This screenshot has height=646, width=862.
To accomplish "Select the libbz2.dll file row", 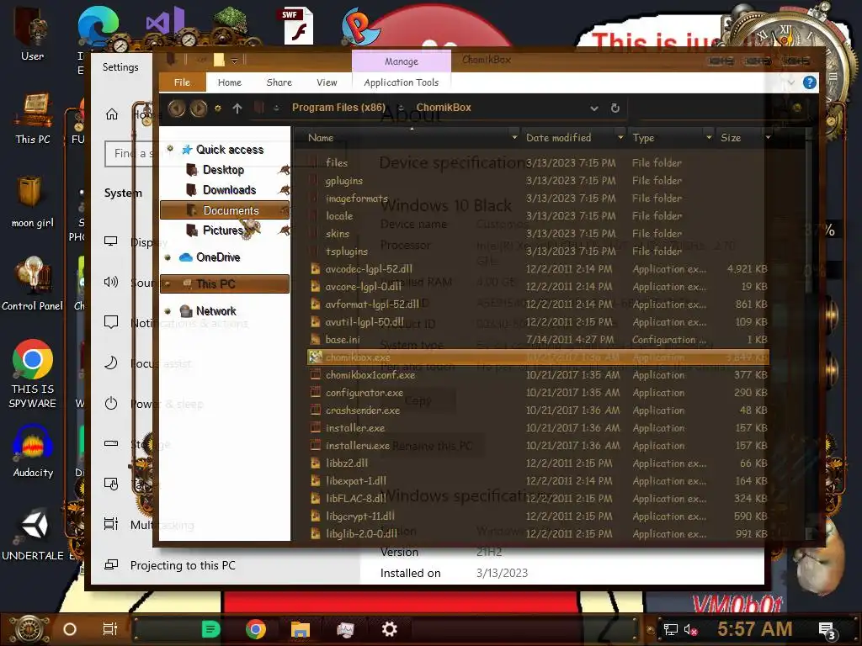I will click(539, 463).
